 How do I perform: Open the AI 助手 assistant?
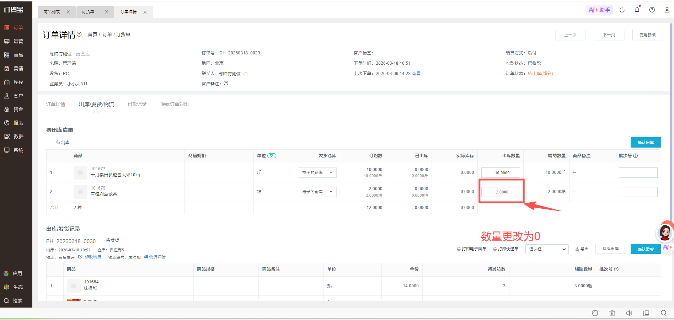[599, 10]
